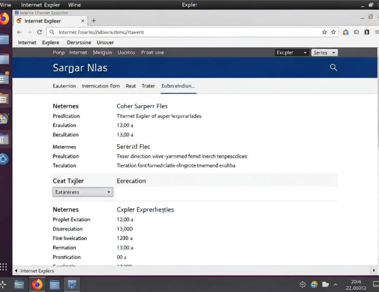This screenshot has height=292, width=379.
Task: Switch to the Ineenication fom tab
Action: (100, 86)
